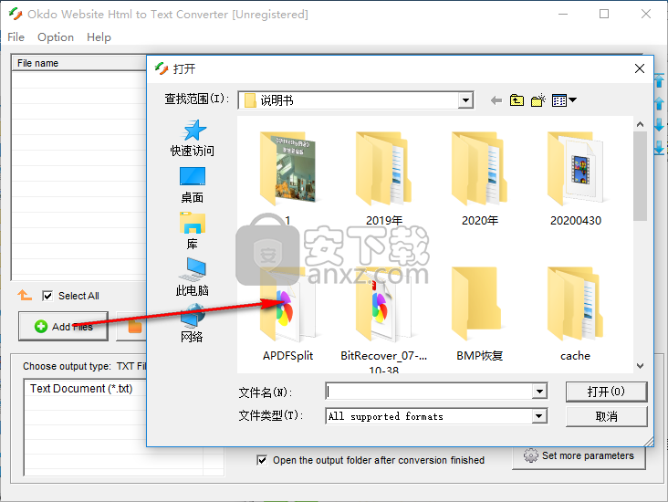Click the 文件名 input field

click(429, 392)
